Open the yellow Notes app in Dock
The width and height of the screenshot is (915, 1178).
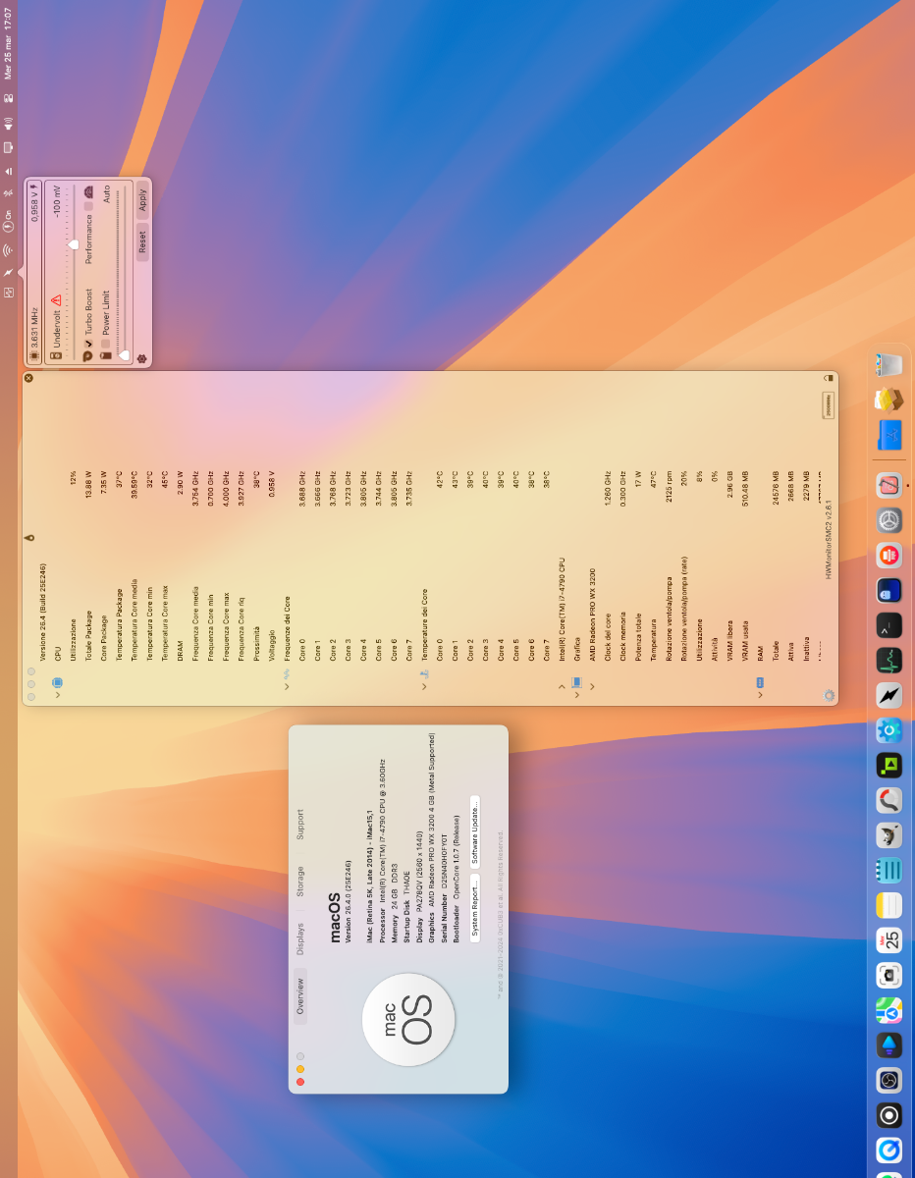[x=889, y=905]
